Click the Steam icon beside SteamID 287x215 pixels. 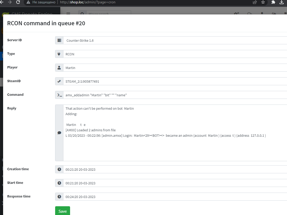coord(59,81)
